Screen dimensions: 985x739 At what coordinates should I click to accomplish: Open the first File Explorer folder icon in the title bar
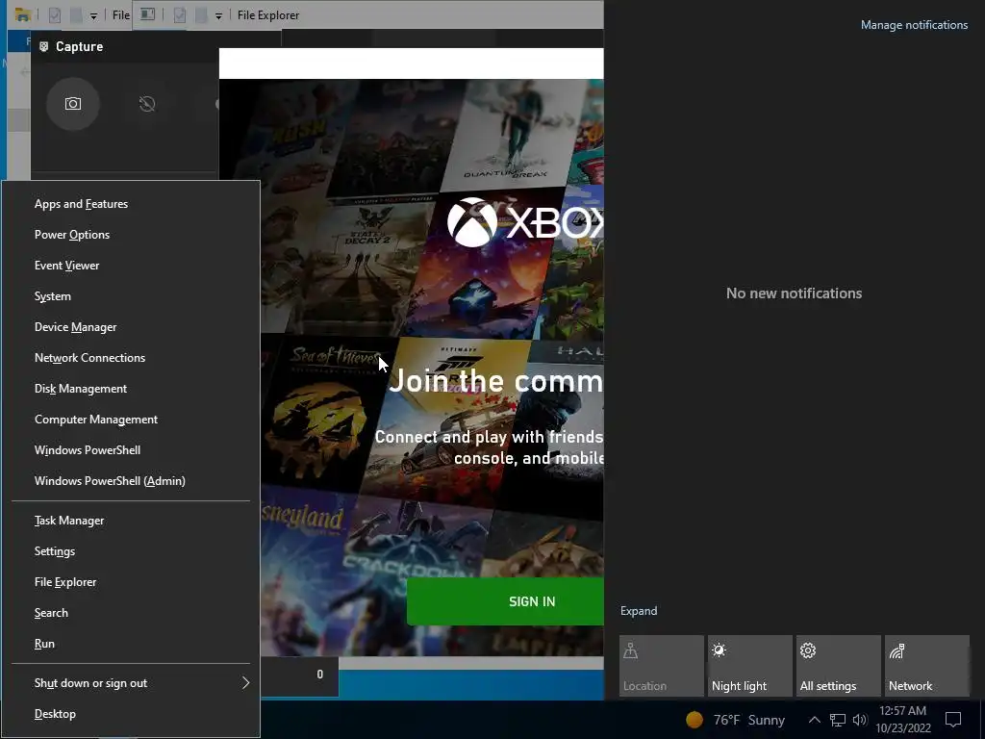(23, 15)
